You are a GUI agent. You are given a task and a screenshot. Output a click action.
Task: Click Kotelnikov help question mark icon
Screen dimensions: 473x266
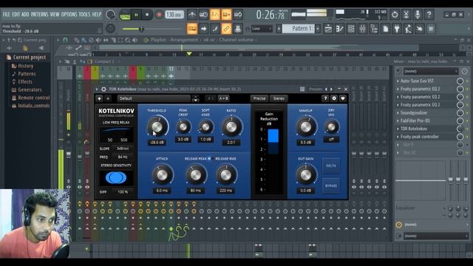click(325, 98)
